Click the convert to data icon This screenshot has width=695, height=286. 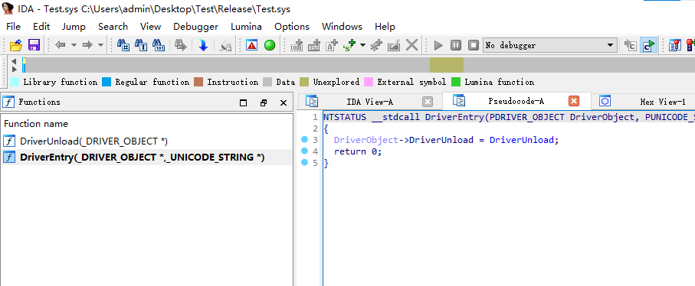click(x=314, y=45)
